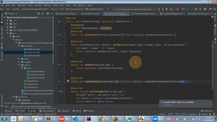The height and width of the screenshot is (122, 217).
Task: Open Search Everywhere magnifier icon
Action: click(x=215, y=9)
